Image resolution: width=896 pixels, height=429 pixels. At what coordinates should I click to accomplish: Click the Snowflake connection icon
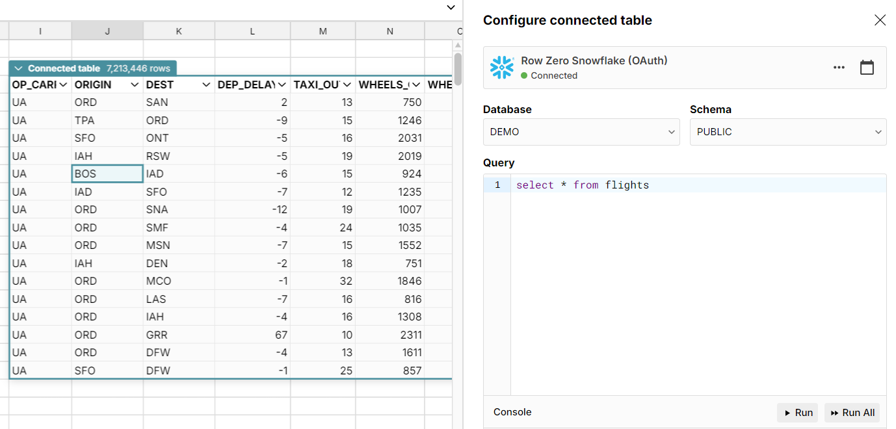(502, 66)
